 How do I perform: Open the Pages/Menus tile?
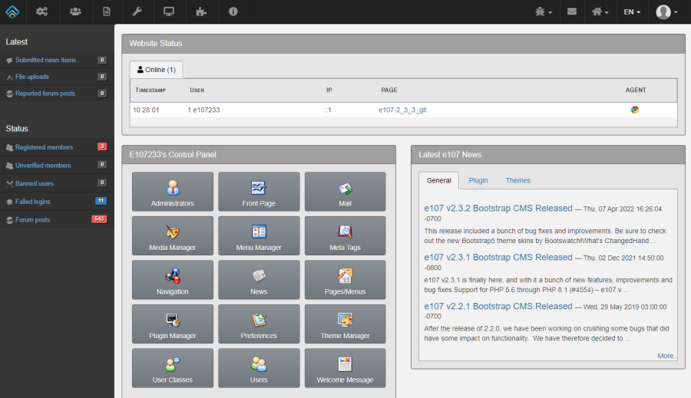(x=345, y=280)
